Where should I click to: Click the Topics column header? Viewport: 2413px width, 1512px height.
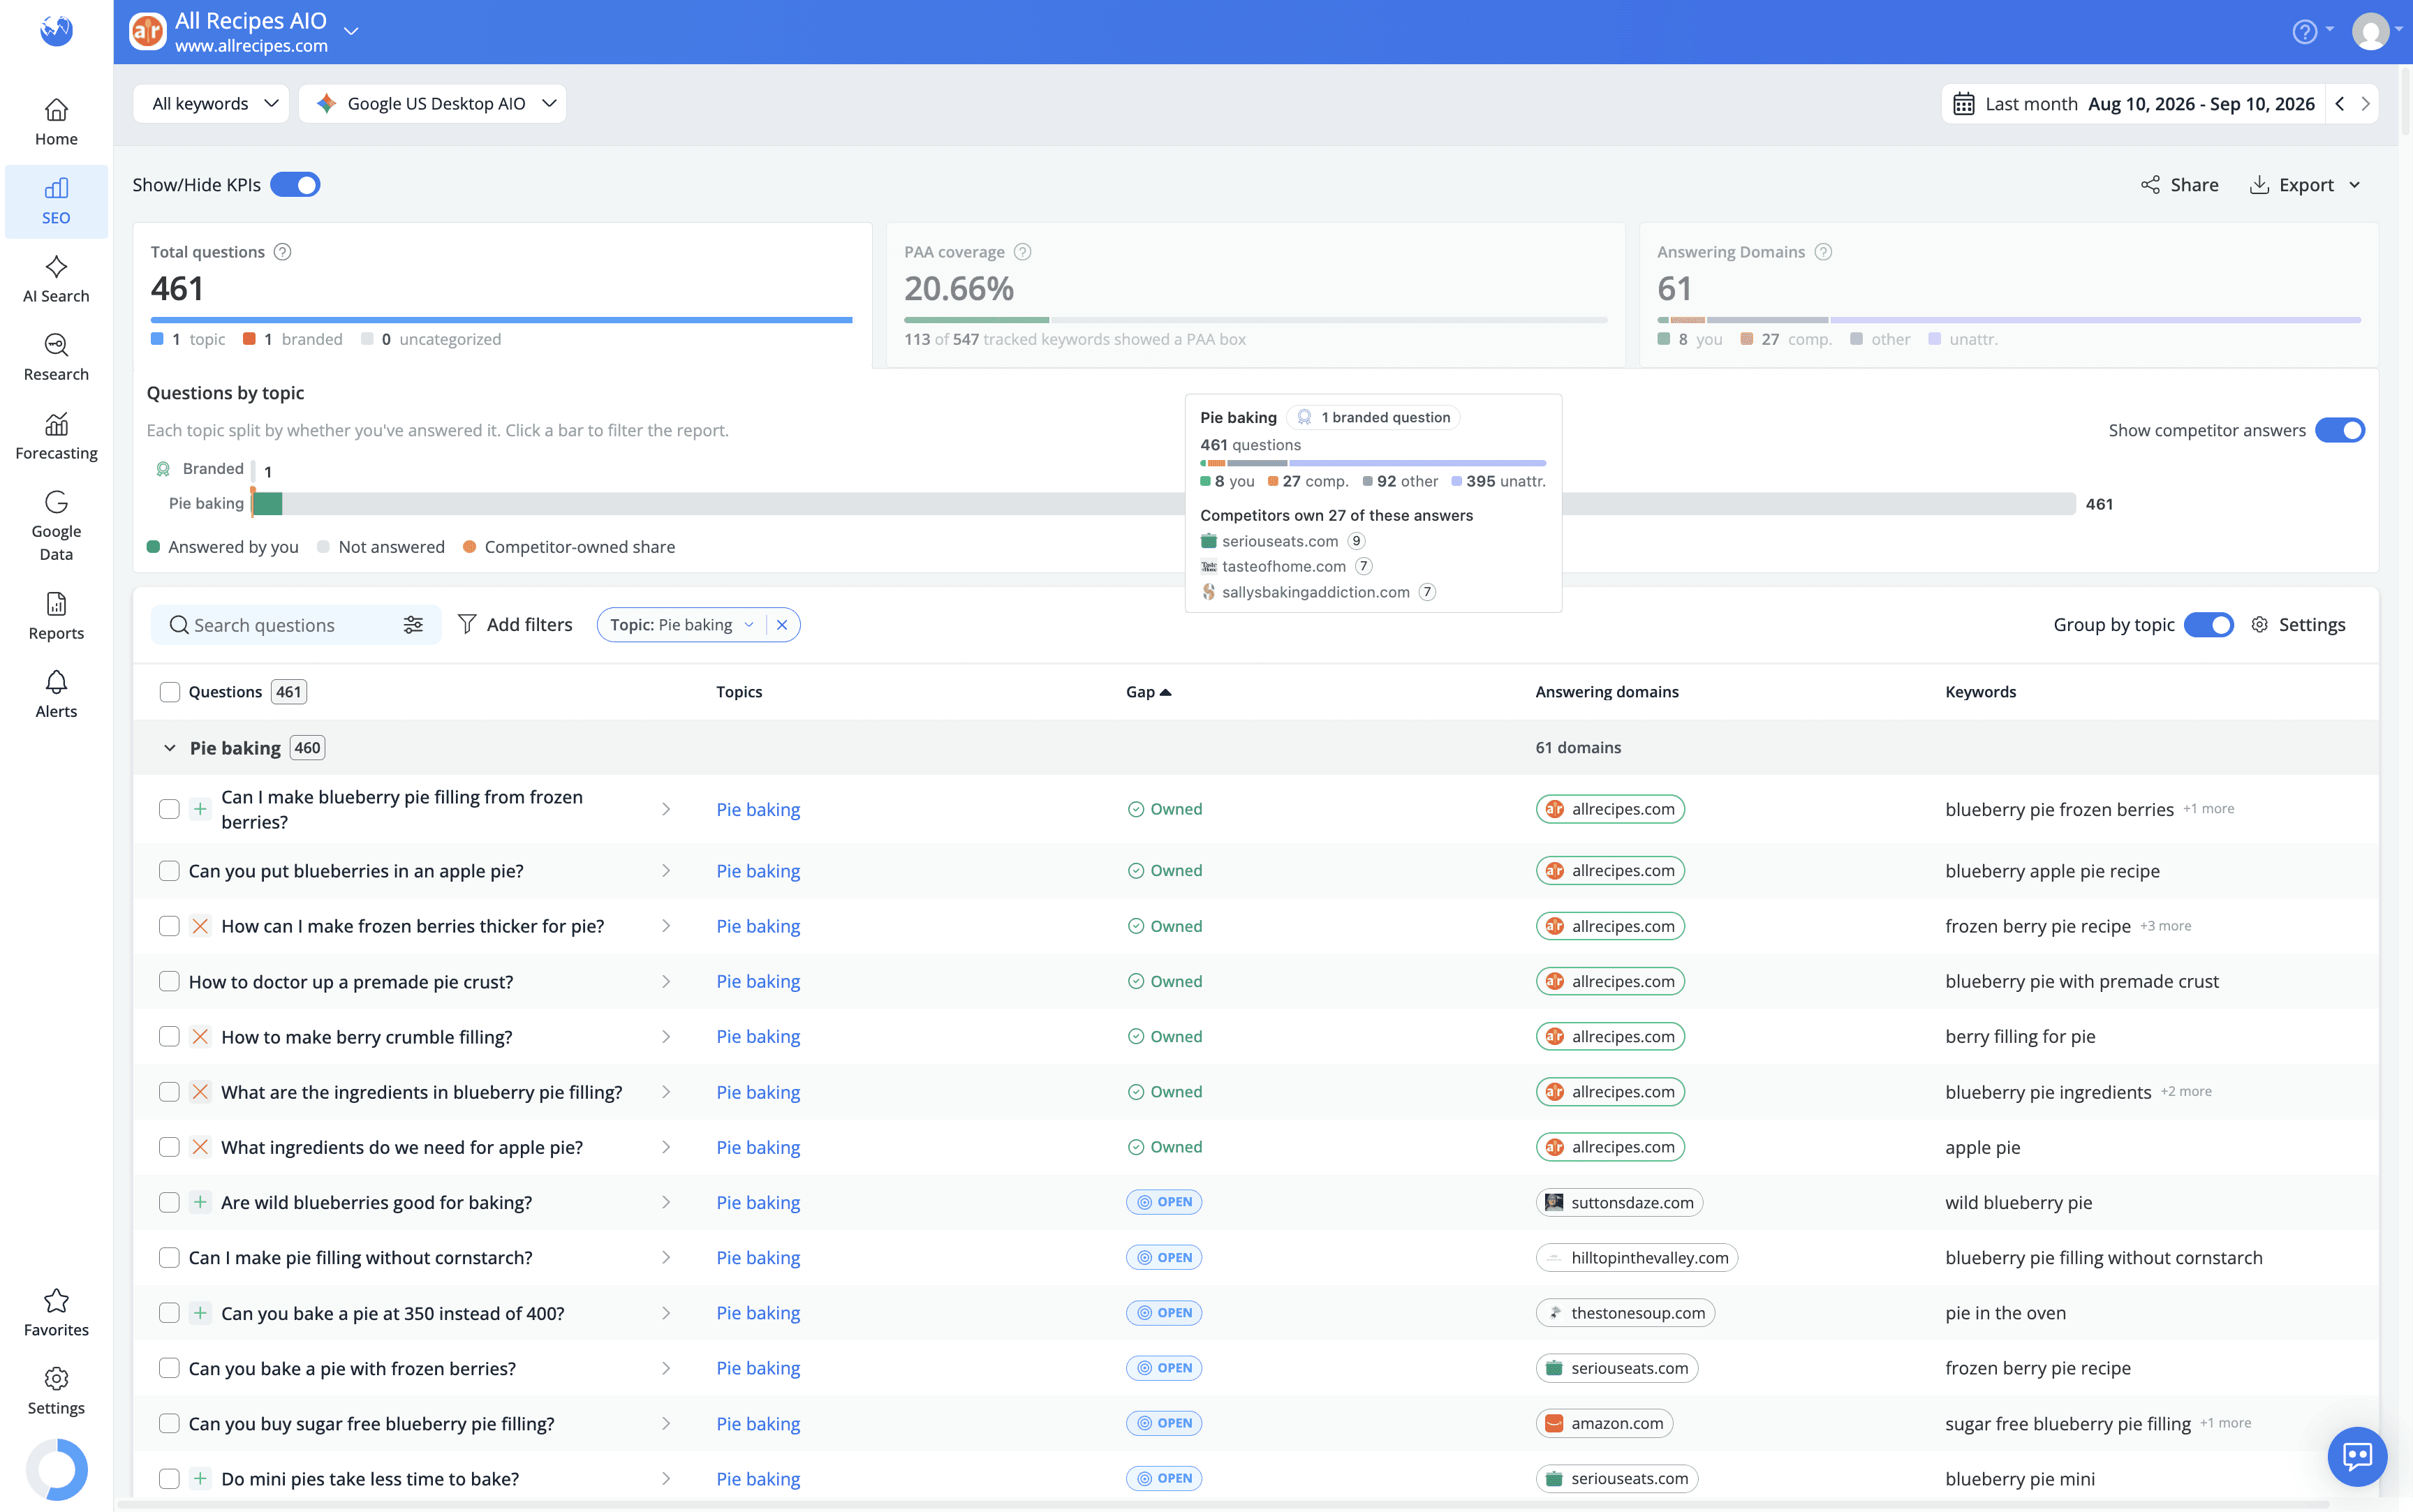point(739,692)
